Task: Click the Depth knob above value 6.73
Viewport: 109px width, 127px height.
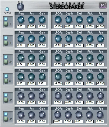Action: pyautogui.click(x=69, y=39)
